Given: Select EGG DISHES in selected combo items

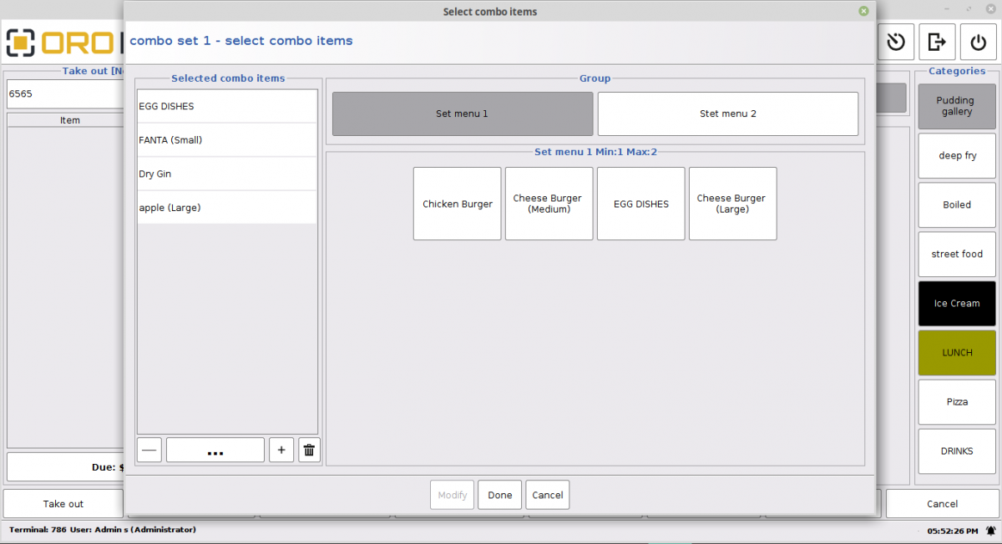Looking at the screenshot, I should pyautogui.click(x=227, y=107).
